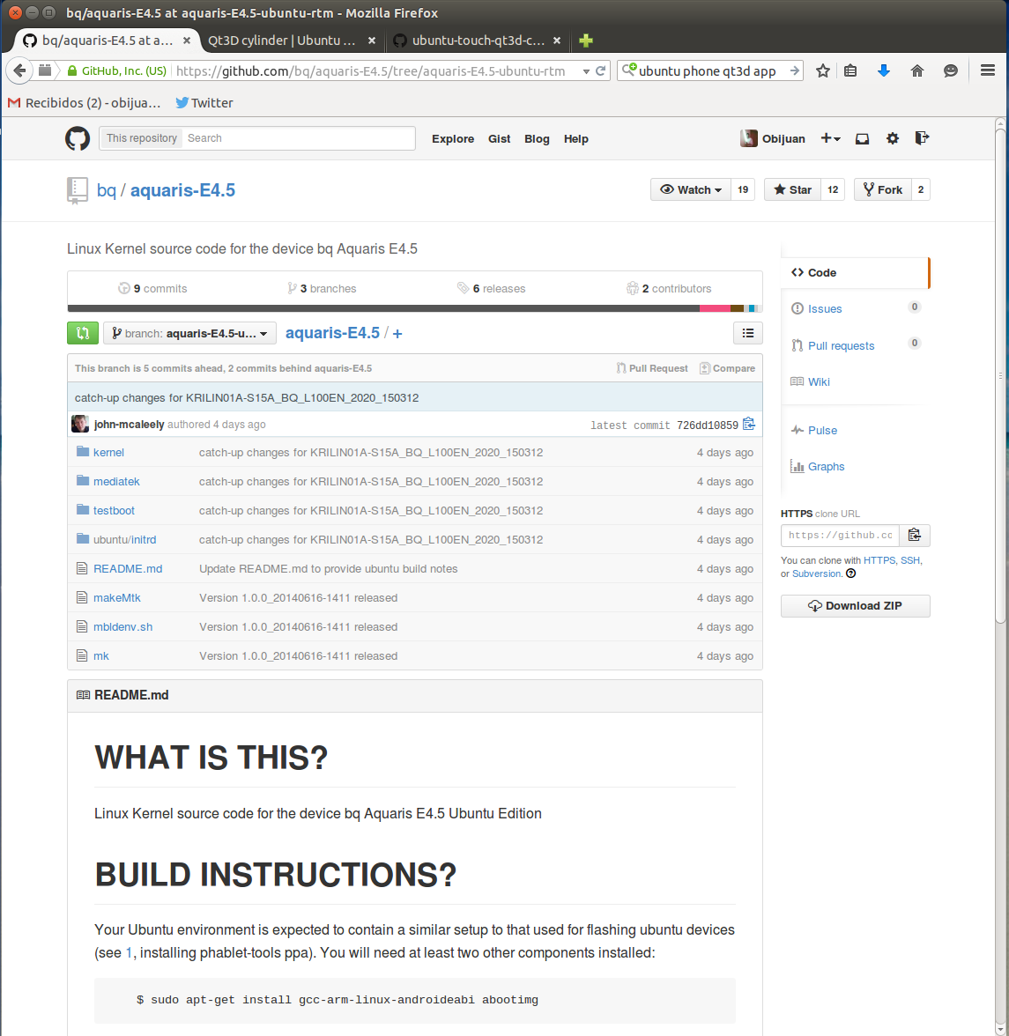Image resolution: width=1009 pixels, height=1036 pixels.
Task: Open Issues in the repository sidebar
Action: click(825, 309)
